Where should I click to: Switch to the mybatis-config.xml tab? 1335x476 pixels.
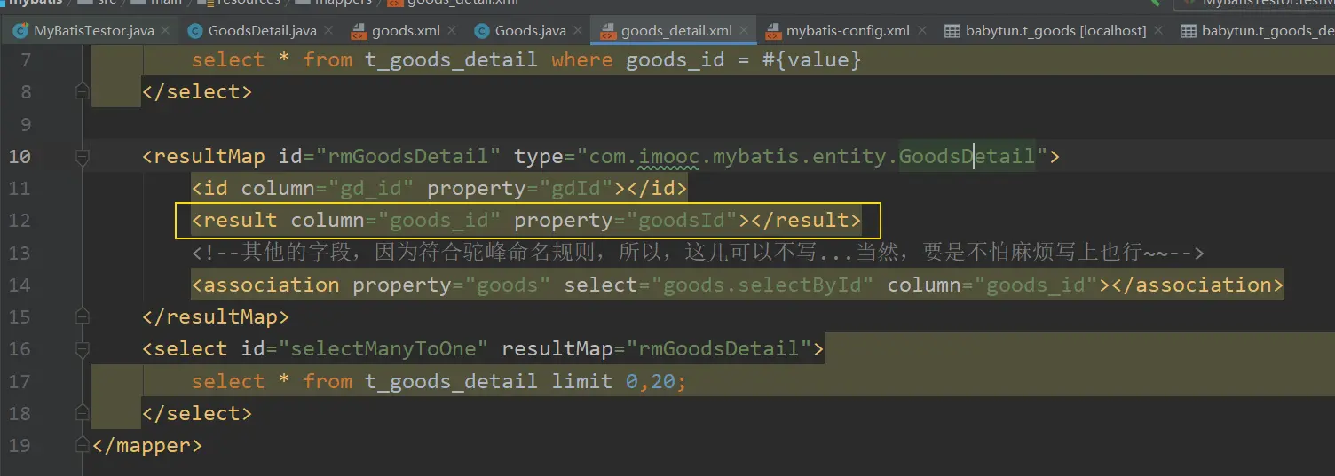point(848,31)
